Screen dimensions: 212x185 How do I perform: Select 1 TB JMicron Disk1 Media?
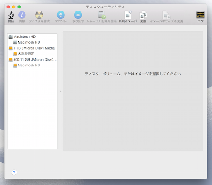[32, 48]
